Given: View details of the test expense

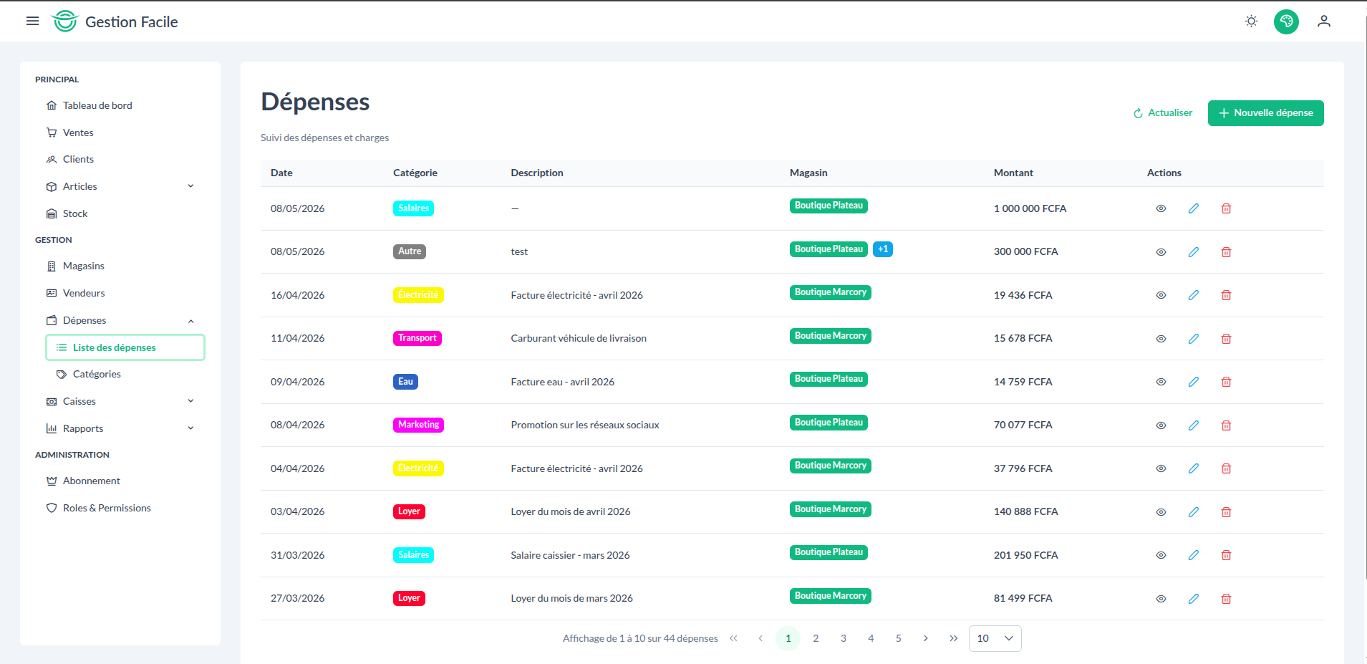Looking at the screenshot, I should pyautogui.click(x=1161, y=252).
